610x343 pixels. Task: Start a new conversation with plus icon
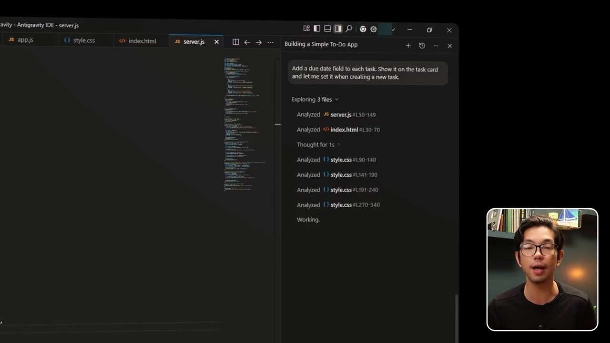point(408,45)
